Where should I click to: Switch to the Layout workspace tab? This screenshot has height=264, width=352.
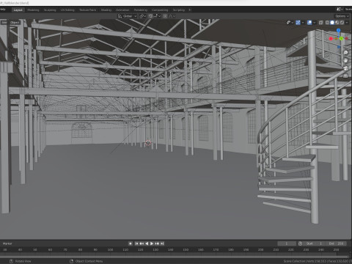(18, 10)
